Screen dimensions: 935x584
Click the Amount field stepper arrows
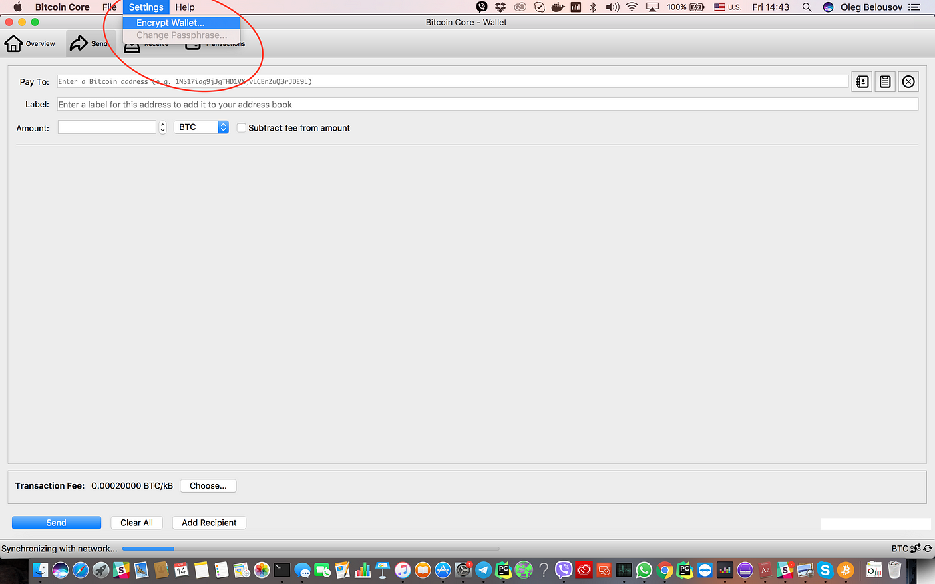click(162, 127)
